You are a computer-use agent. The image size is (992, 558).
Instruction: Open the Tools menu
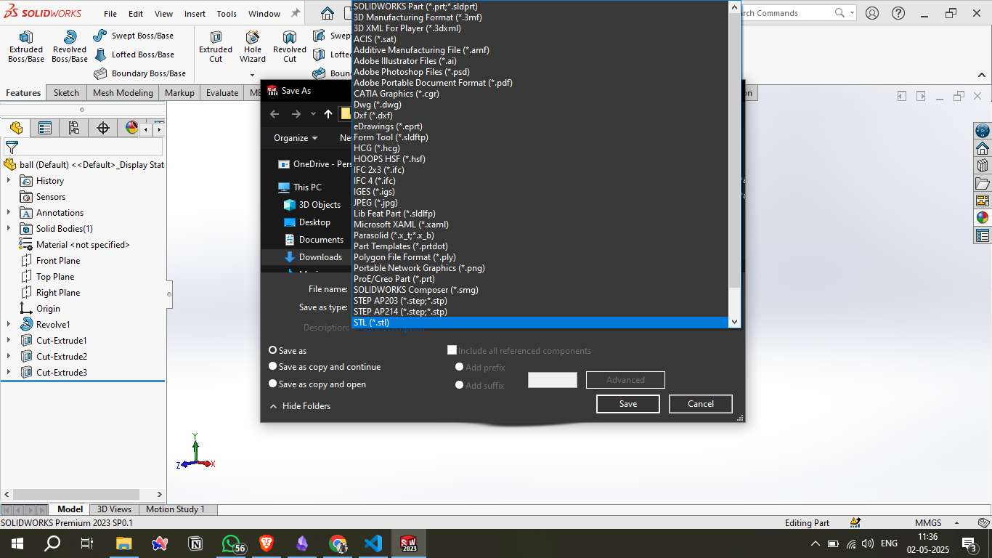pyautogui.click(x=227, y=13)
